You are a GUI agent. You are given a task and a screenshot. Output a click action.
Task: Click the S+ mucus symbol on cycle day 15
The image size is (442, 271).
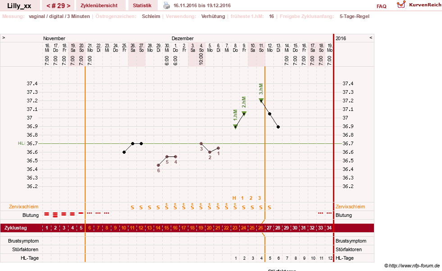167,206
